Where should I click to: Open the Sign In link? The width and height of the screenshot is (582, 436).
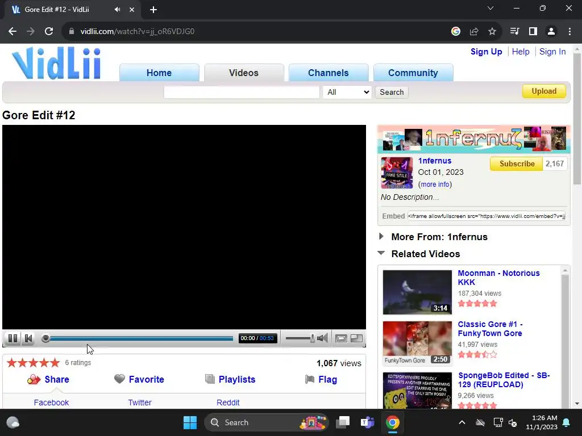[552, 52]
